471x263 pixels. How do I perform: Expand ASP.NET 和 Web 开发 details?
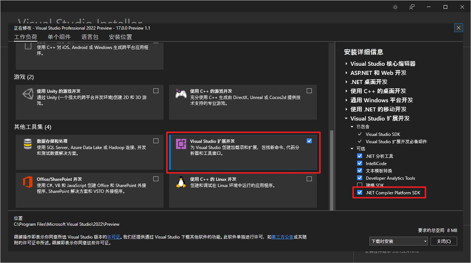click(x=346, y=73)
